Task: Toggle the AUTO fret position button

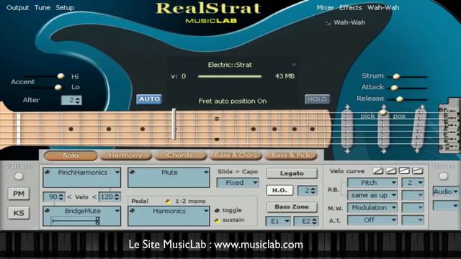Action: [x=149, y=99]
